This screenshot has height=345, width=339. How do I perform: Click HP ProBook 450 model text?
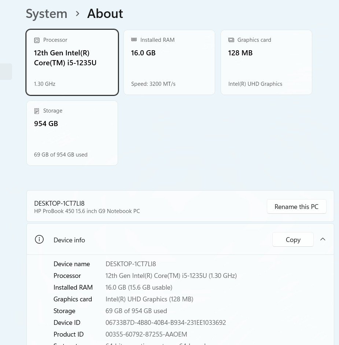87,211
